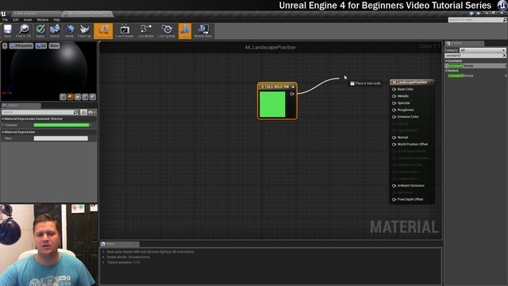The image size is (508, 286).
Task: Click the World Position Offset input pin
Action: (x=394, y=145)
